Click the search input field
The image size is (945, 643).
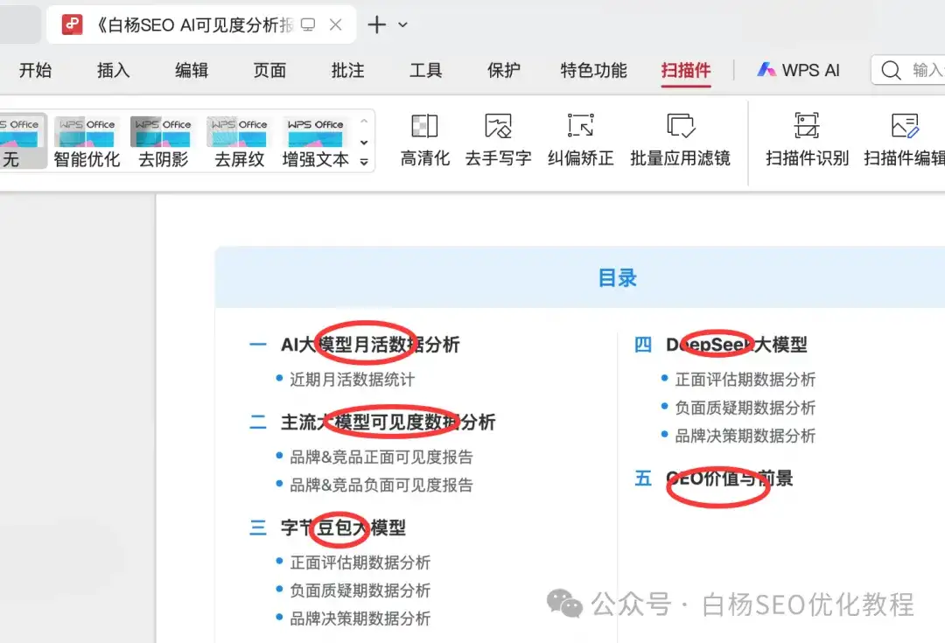[x=908, y=71]
